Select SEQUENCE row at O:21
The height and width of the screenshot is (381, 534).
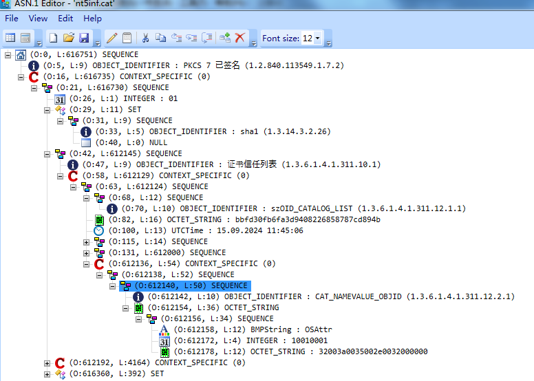[x=112, y=88]
